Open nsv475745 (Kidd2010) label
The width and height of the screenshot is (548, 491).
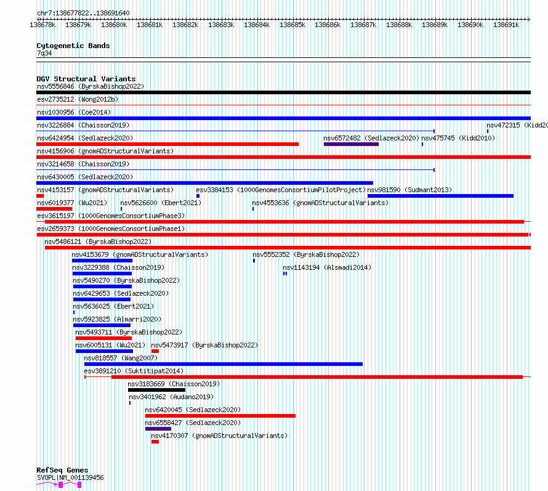click(x=458, y=138)
